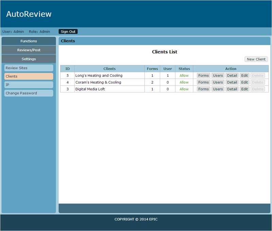Edit the Digital Media Loft client
Image resolution: width=272 pixels, height=231 pixels.
click(x=244, y=89)
